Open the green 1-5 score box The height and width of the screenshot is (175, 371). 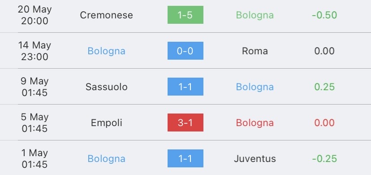pyautogui.click(x=185, y=15)
